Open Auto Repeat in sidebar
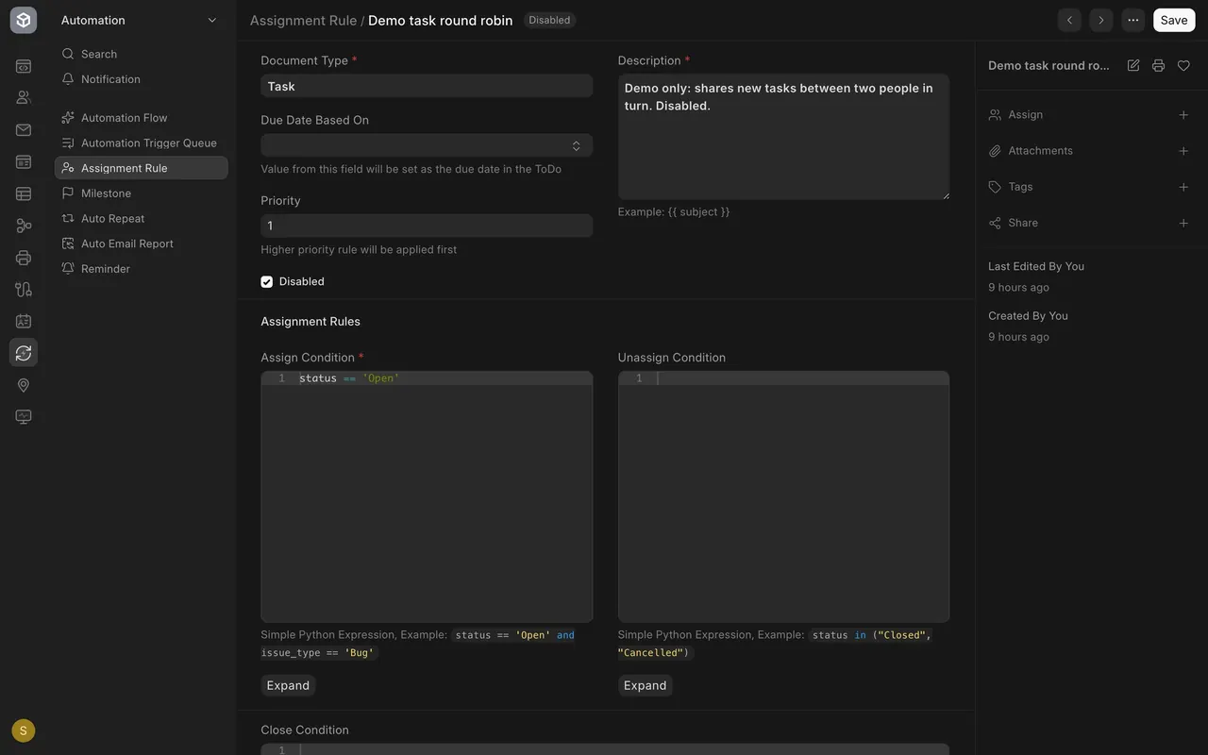The height and width of the screenshot is (755, 1208). [142, 218]
